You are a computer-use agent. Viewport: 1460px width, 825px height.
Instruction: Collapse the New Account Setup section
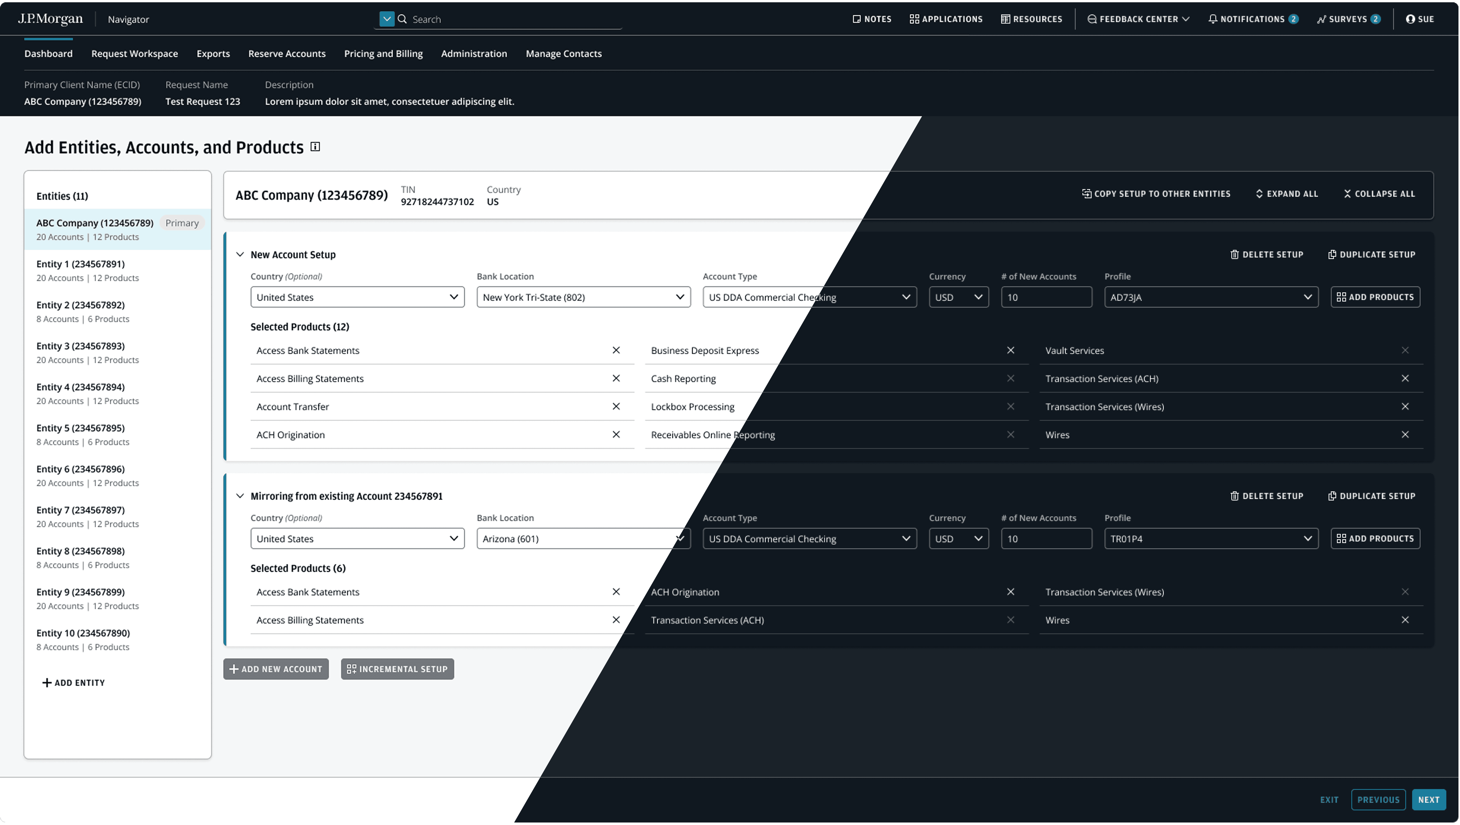point(240,254)
